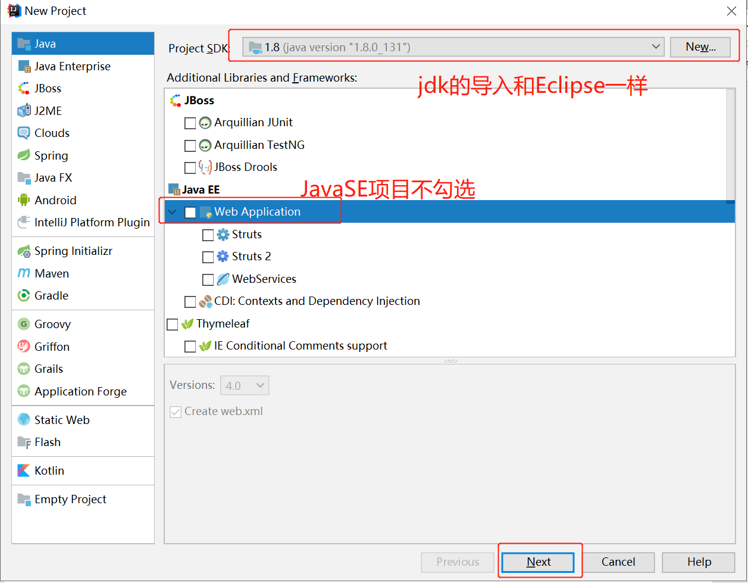Check the Web Application checkbox
748x583 pixels.
190,213
